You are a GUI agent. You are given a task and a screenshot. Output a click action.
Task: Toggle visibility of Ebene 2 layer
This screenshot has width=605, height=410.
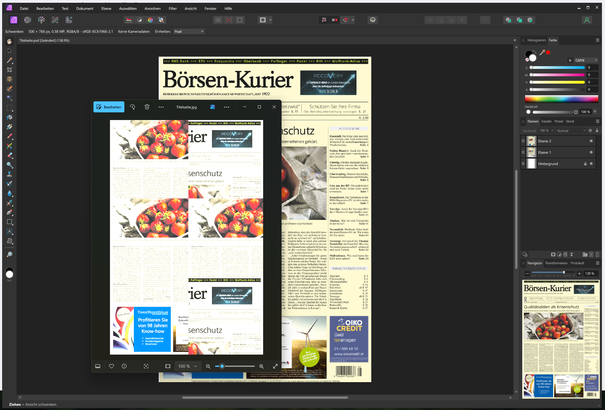coord(591,141)
